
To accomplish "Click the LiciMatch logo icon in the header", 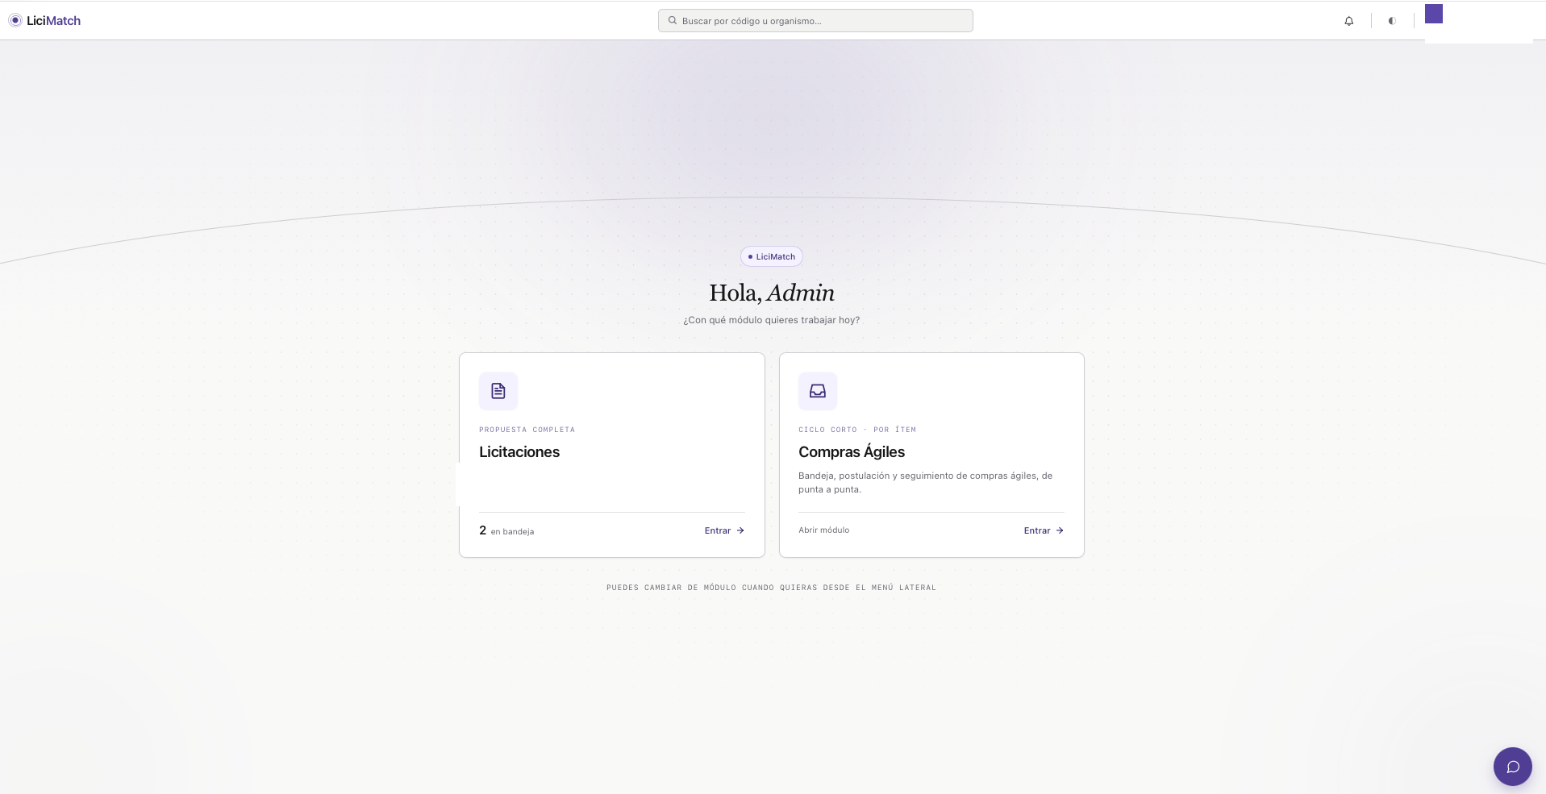I will tap(15, 20).
